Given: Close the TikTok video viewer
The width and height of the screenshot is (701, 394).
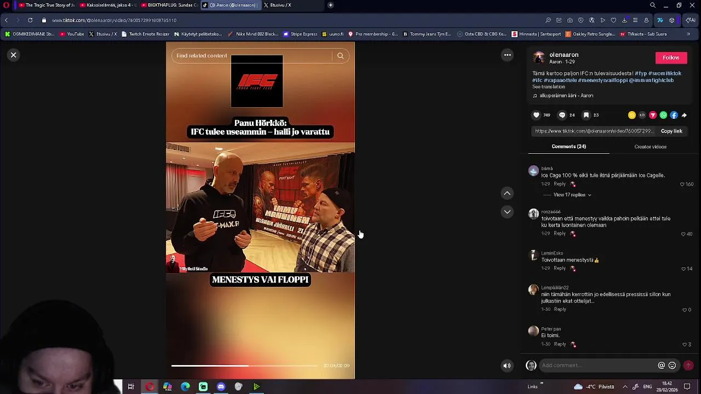Looking at the screenshot, I should click(x=14, y=55).
